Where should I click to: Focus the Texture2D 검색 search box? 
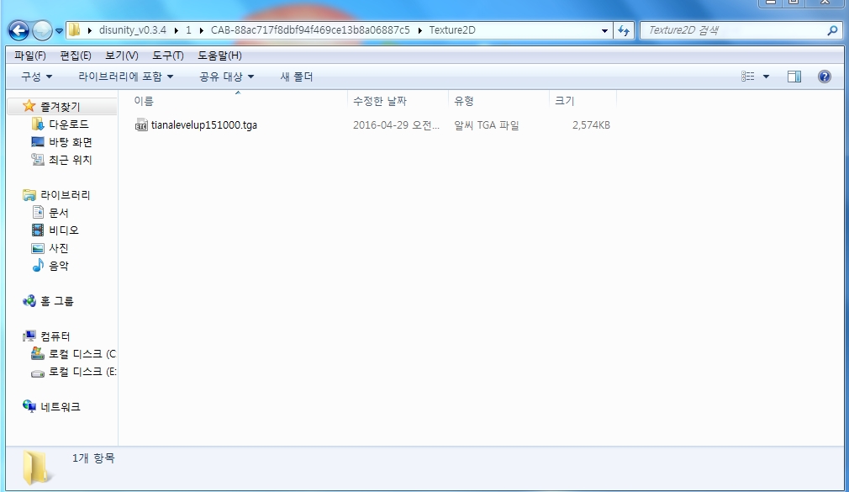pyautogui.click(x=734, y=30)
